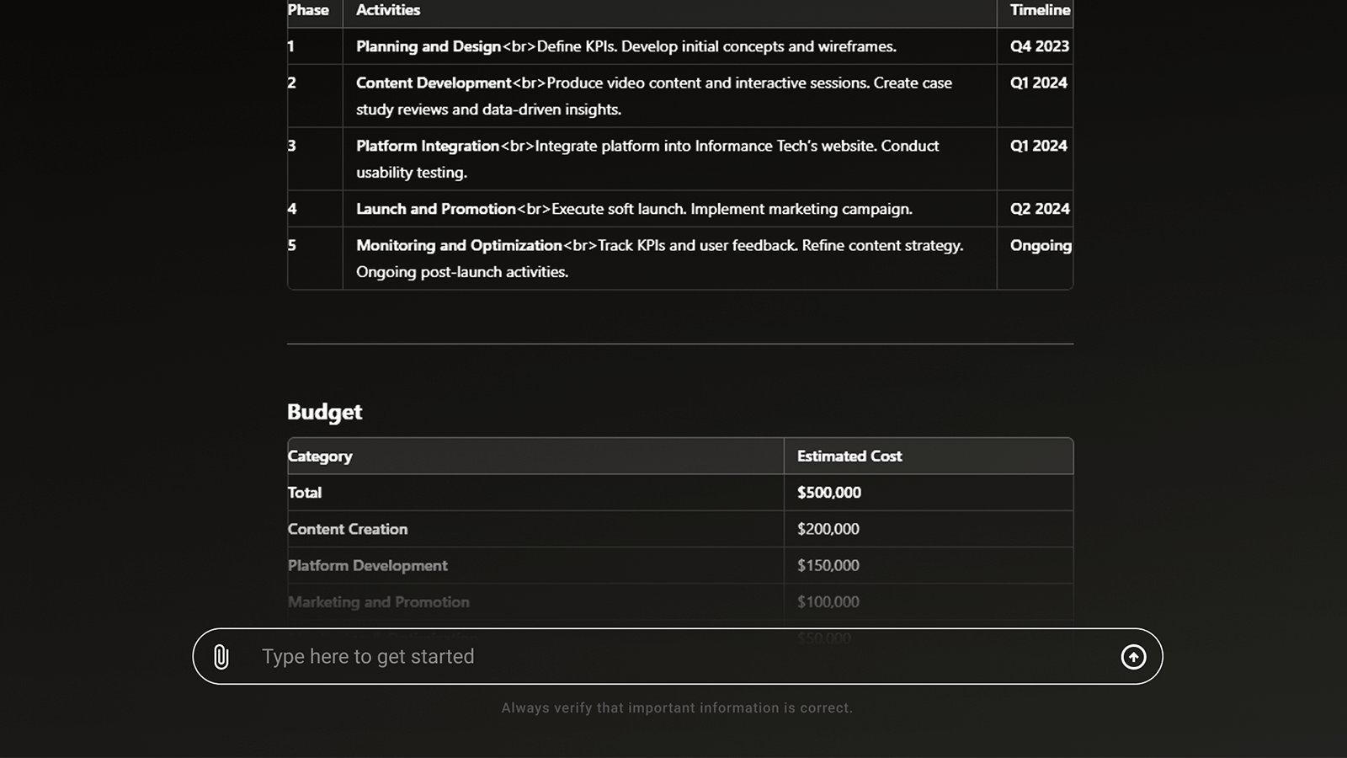Select the Activities column header

pos(388,10)
